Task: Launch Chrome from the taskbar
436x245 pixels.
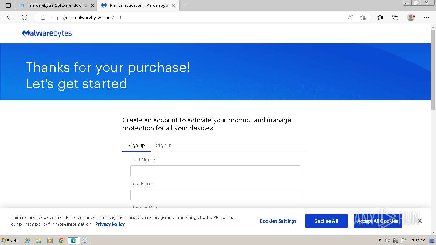Action: pos(62,241)
